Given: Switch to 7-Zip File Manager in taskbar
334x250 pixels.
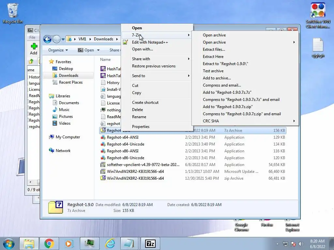Looking at the screenshot, I should coord(150,243).
